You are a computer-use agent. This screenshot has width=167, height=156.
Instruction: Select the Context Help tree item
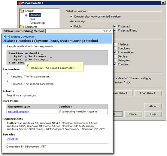(37, 23)
